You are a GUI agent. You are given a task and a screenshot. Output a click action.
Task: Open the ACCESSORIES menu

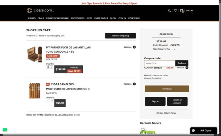tap(77, 18)
